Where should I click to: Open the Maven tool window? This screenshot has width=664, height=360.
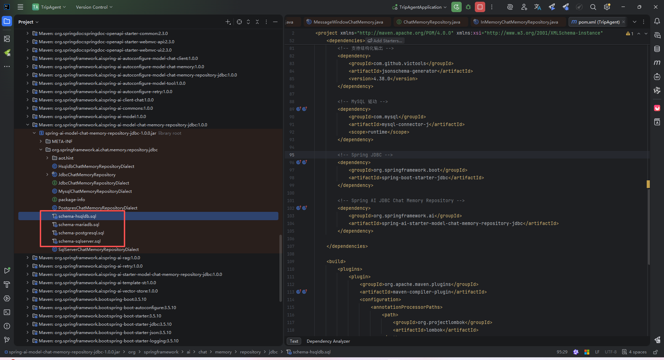[x=657, y=63]
